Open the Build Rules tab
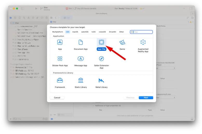This screenshot has height=134, width=202. point(161,26)
